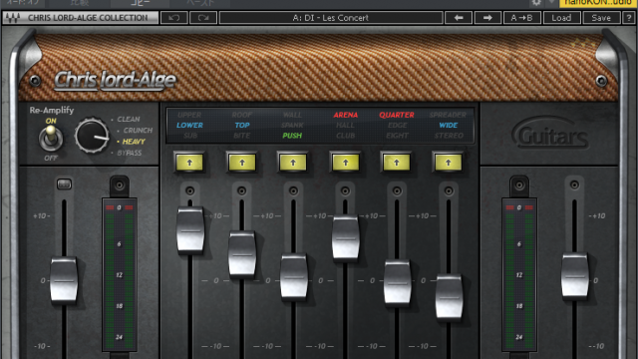The width and height of the screenshot is (638, 359).
Task: Click yellow arrow button under QUARTER delay mode
Action: click(397, 163)
